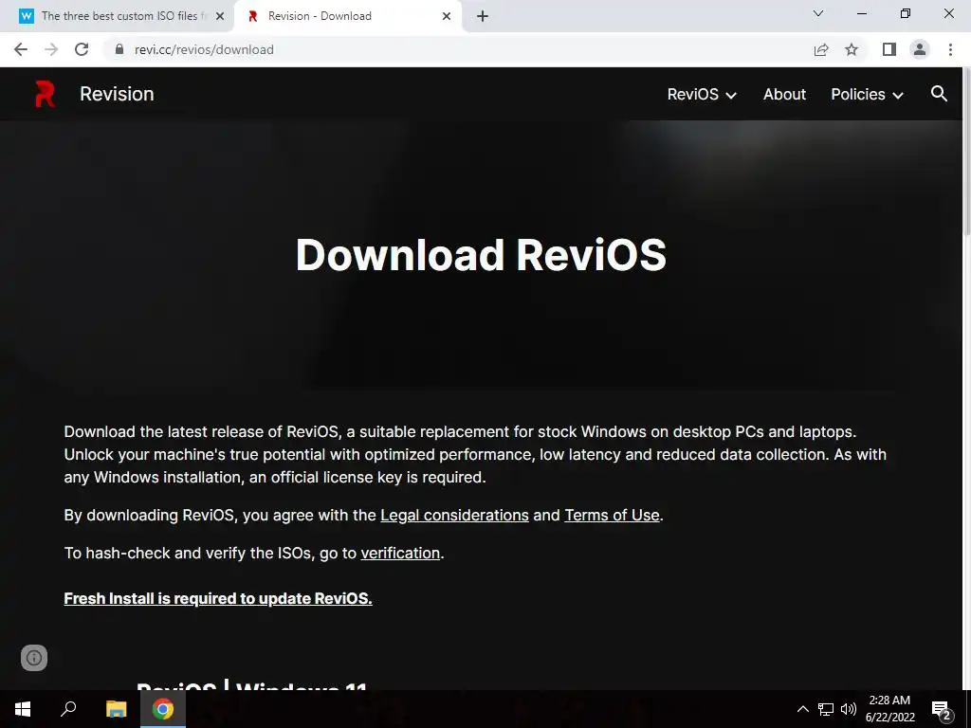
Task: Close the 'three best custom ISO files' tab
Action: click(x=220, y=16)
